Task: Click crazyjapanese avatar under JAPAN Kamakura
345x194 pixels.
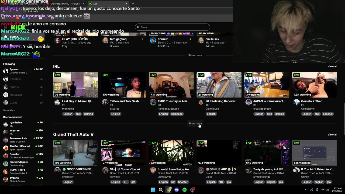Action: [x=249, y=102]
